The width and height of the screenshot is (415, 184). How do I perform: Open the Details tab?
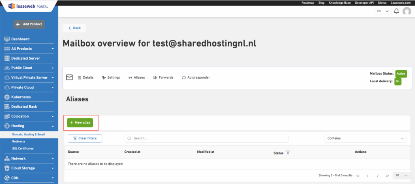[x=86, y=77]
